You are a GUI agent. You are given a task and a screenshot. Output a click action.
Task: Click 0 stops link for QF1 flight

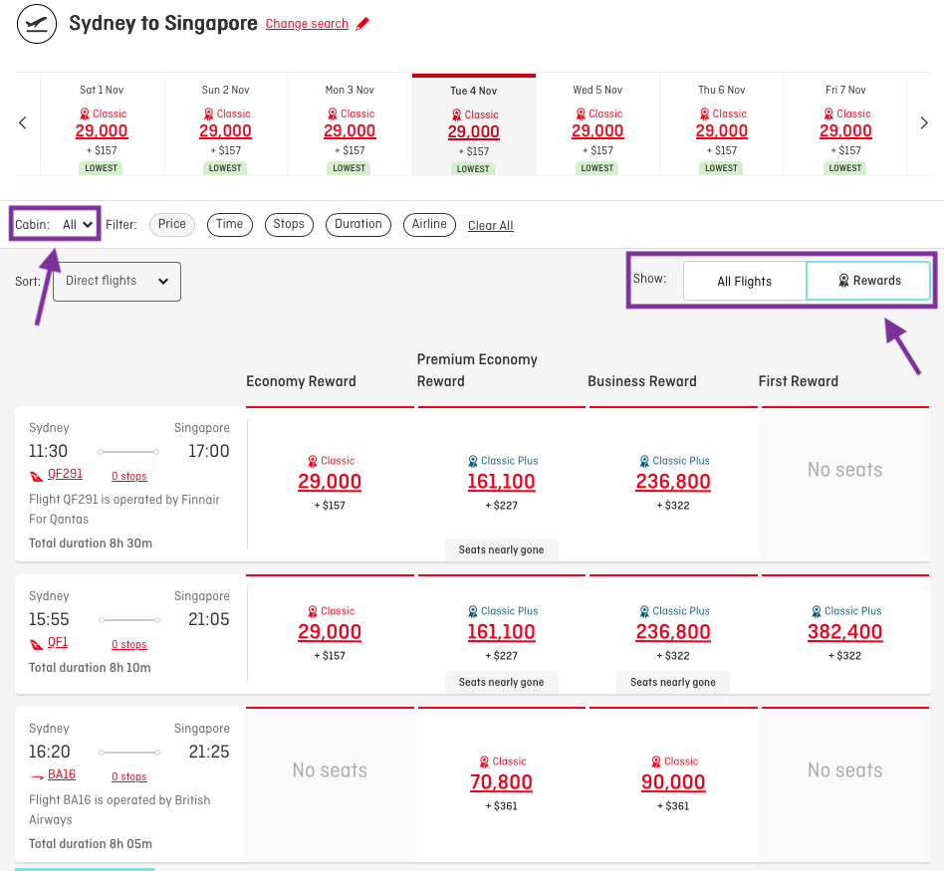128,645
